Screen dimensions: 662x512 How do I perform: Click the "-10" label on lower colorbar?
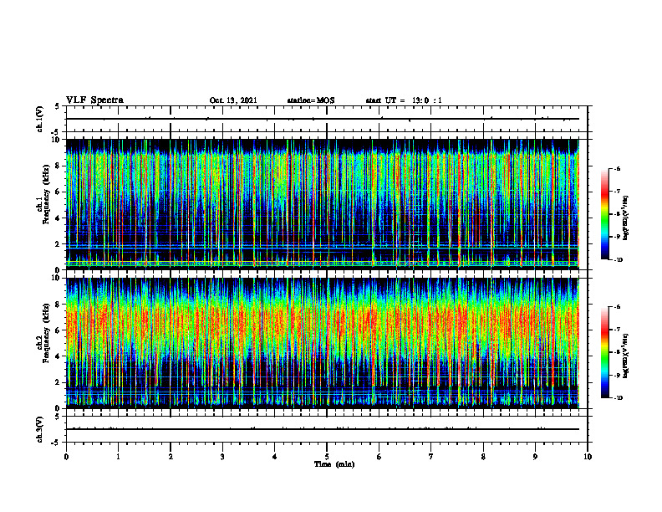tap(618, 398)
